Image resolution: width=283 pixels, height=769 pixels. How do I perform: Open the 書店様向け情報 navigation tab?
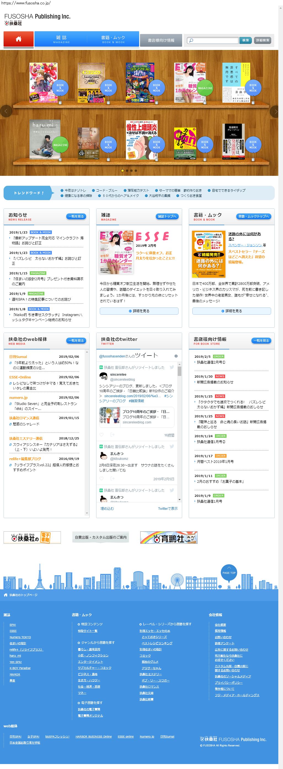(161, 40)
